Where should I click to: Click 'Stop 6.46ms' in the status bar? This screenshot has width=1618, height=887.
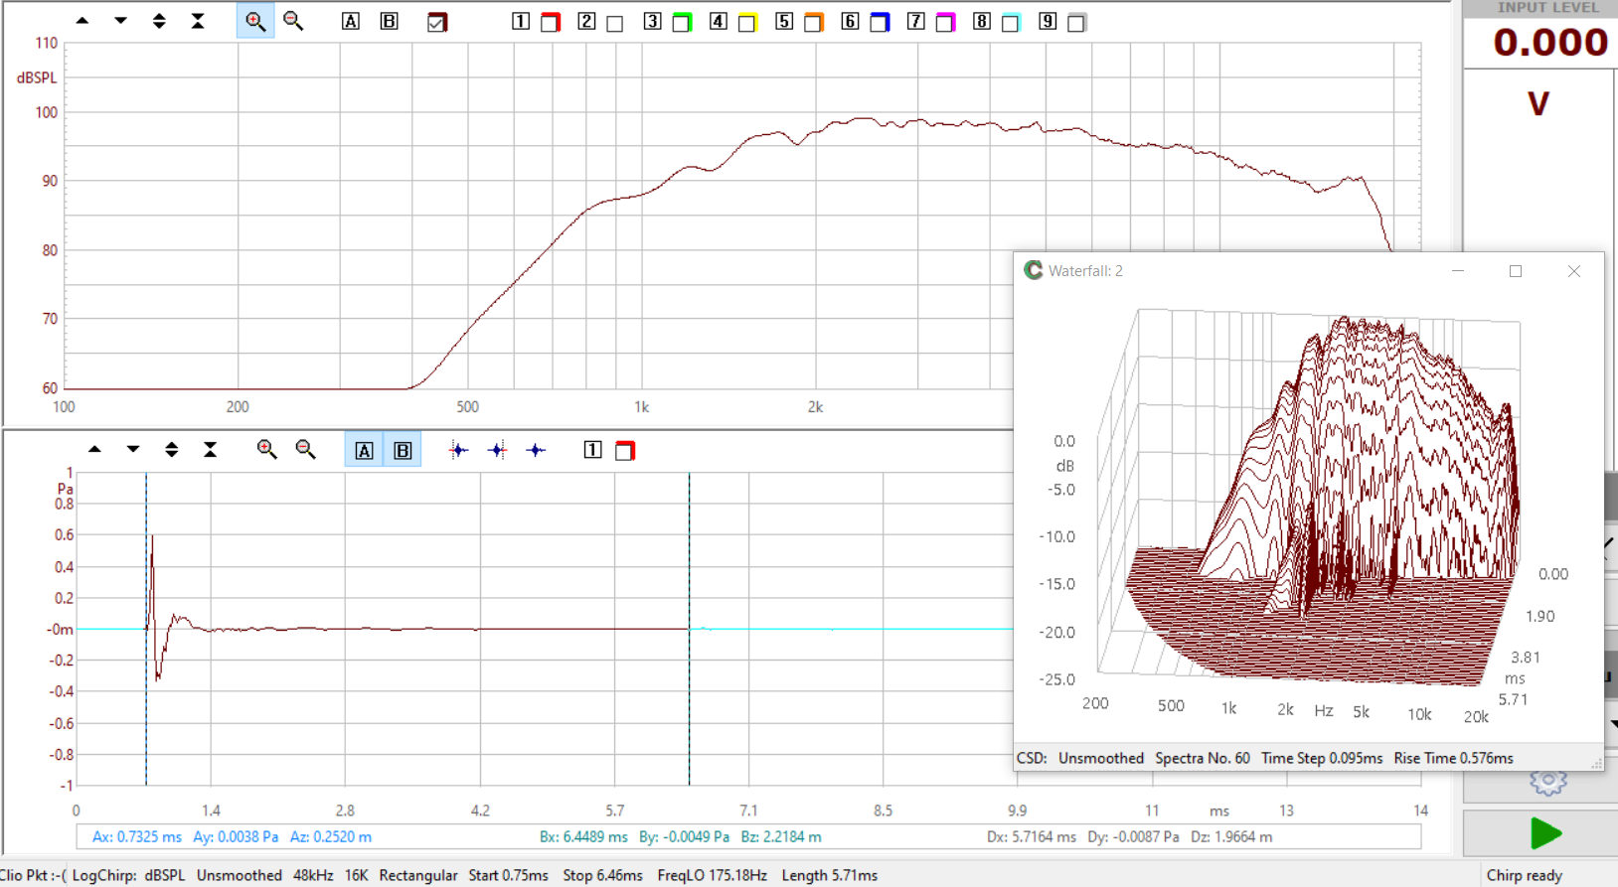click(602, 875)
